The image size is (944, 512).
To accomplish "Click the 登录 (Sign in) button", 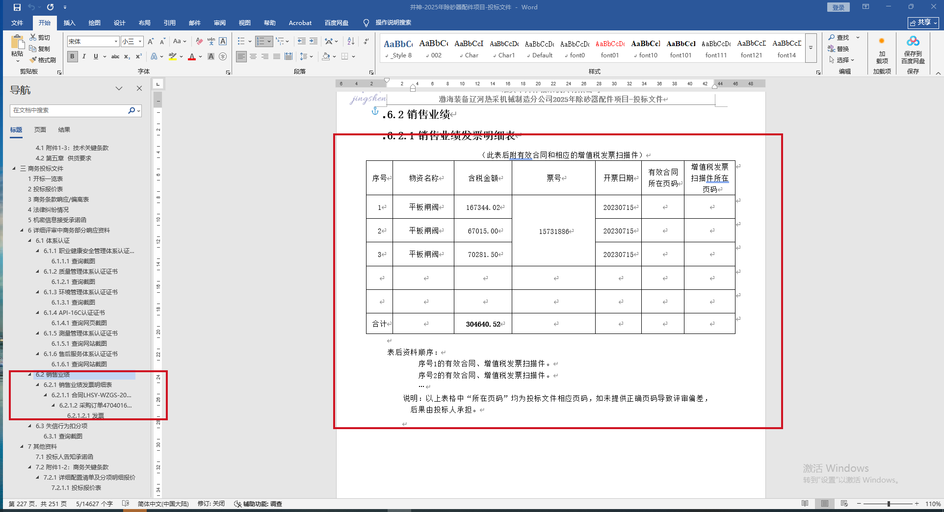I will pos(839,7).
